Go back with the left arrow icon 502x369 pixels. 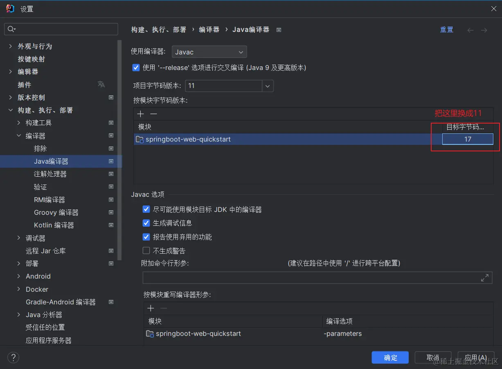point(470,30)
